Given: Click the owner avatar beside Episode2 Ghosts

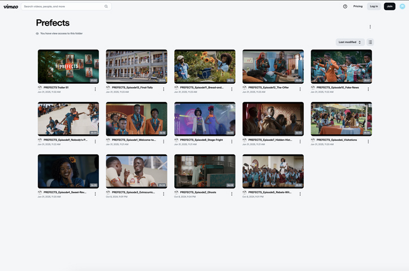Looking at the screenshot, I should (176, 192).
